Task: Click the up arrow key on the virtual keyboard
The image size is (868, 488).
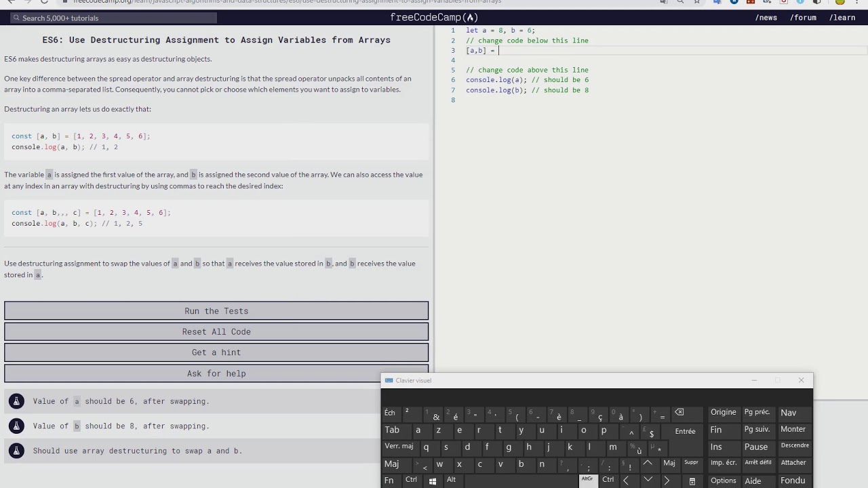Action: [648, 464]
